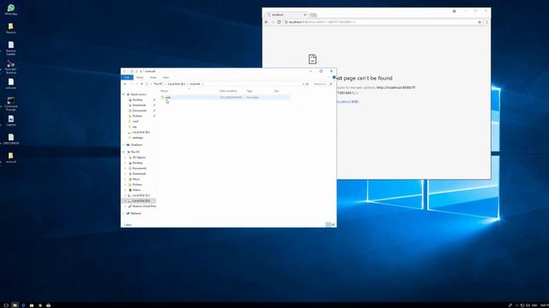Click Local Disk in the breadcrumb path
The image size is (549, 308).
click(x=176, y=84)
